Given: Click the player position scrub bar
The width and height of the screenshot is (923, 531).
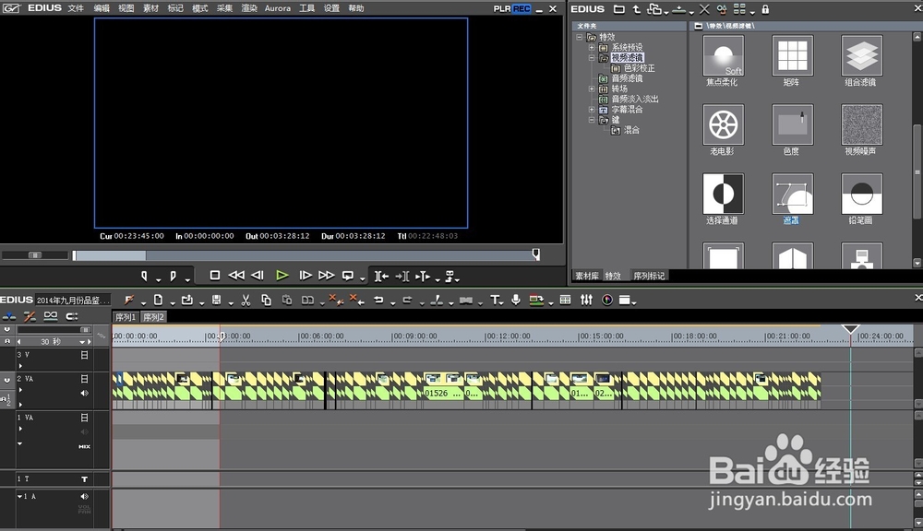Looking at the screenshot, I should coord(306,255).
